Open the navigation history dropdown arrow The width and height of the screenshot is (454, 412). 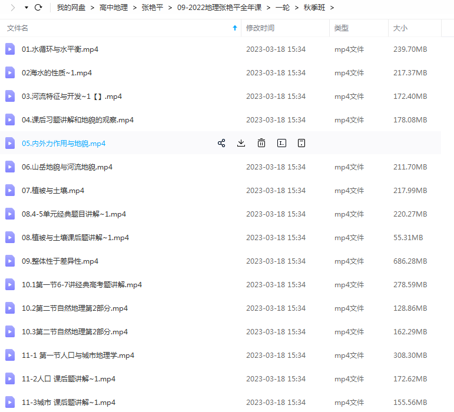pyautogui.click(x=26, y=8)
